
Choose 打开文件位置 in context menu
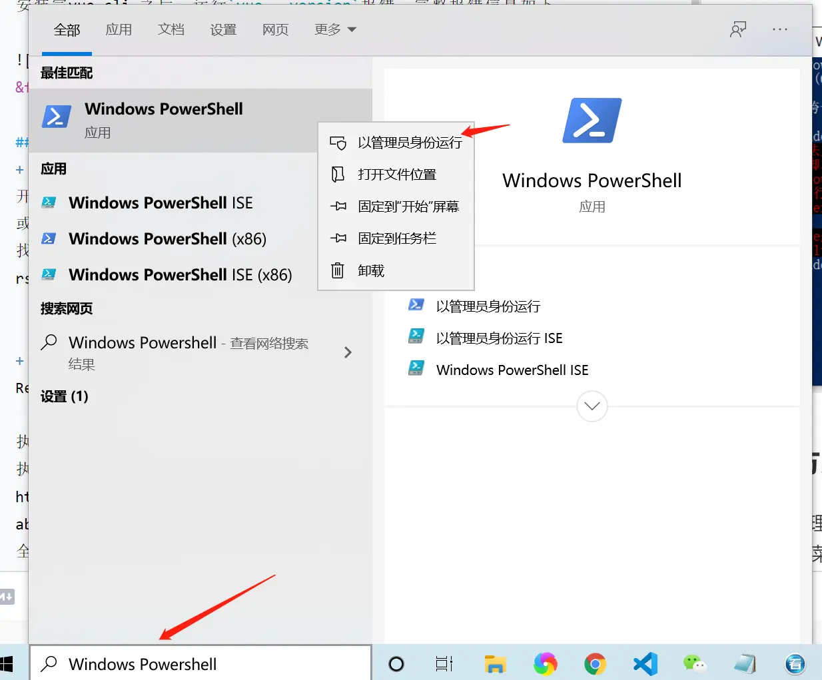396,174
